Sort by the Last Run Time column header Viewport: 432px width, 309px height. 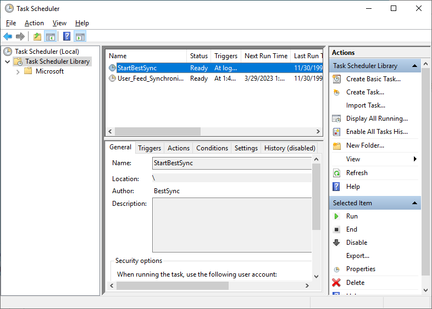pyautogui.click(x=308, y=56)
